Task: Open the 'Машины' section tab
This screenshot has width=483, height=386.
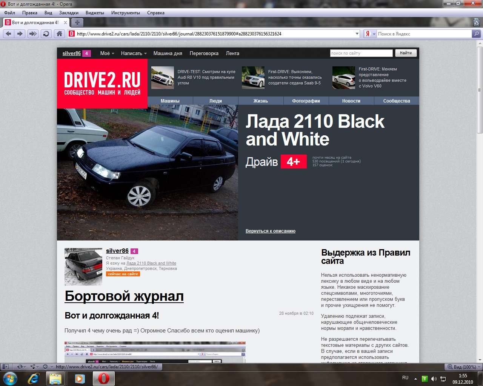Action: click(x=170, y=101)
